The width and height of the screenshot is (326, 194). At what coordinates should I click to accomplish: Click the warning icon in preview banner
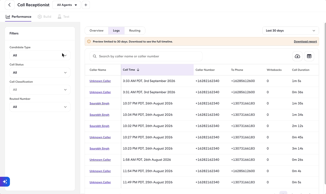(x=89, y=41)
